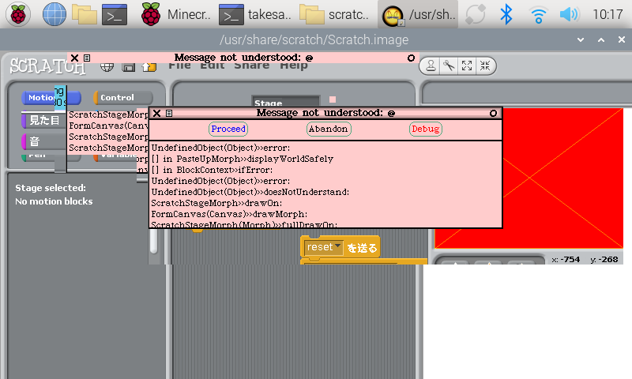Click the Scratch logo
The image size is (632, 379).
pyautogui.click(x=47, y=66)
